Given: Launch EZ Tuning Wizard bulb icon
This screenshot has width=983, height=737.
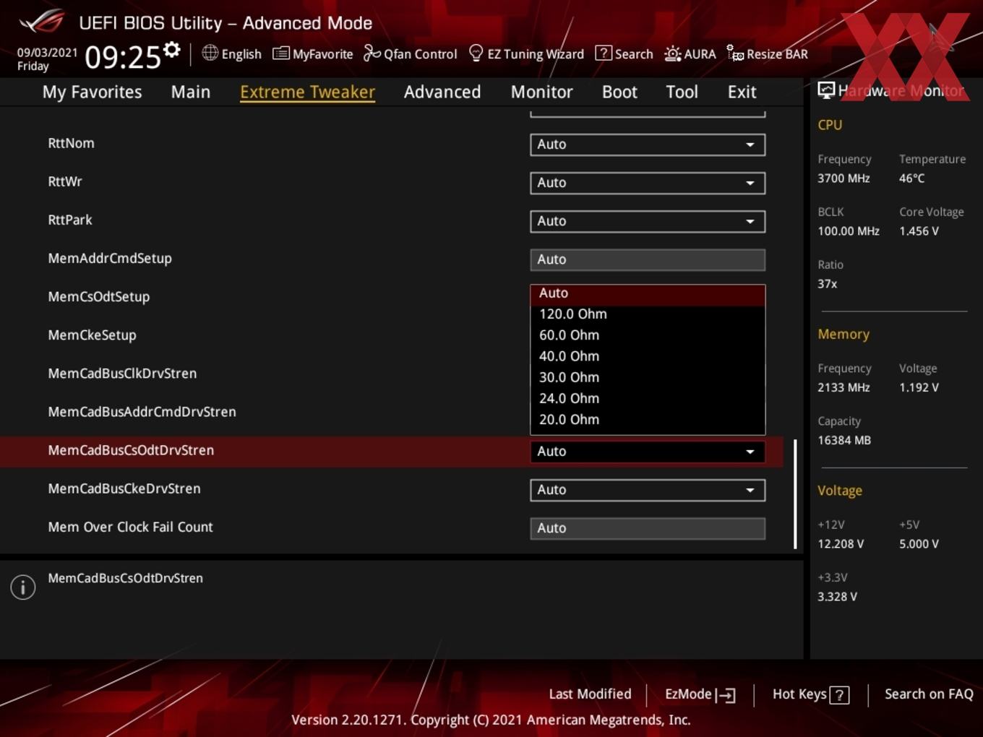Looking at the screenshot, I should click(x=476, y=53).
